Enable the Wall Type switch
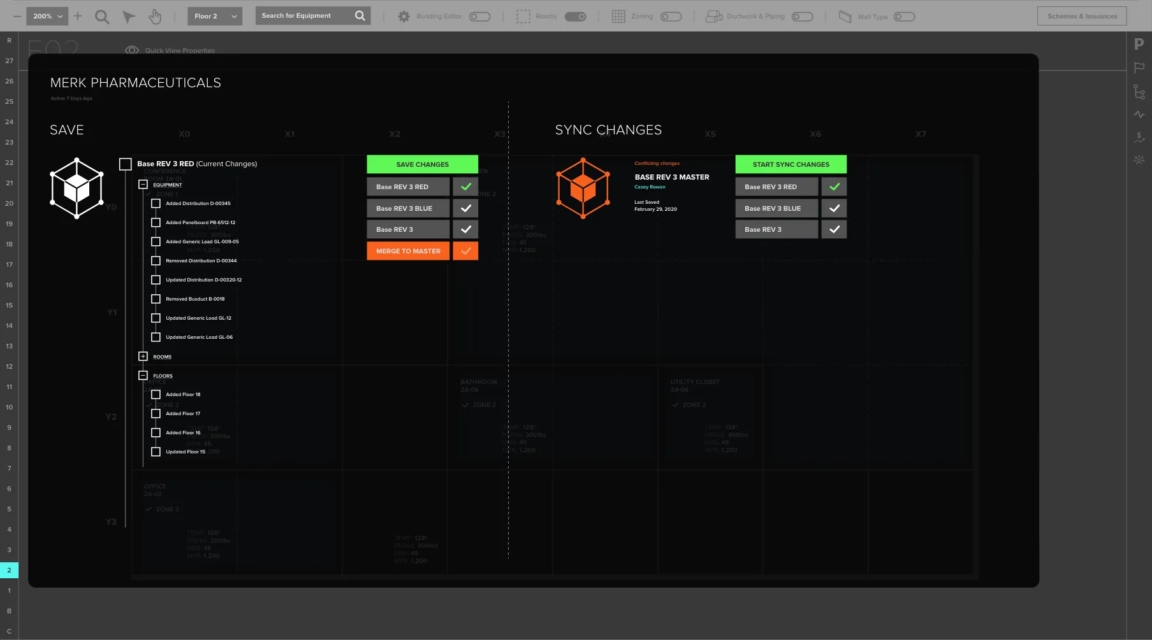The image size is (1152, 640). (905, 17)
